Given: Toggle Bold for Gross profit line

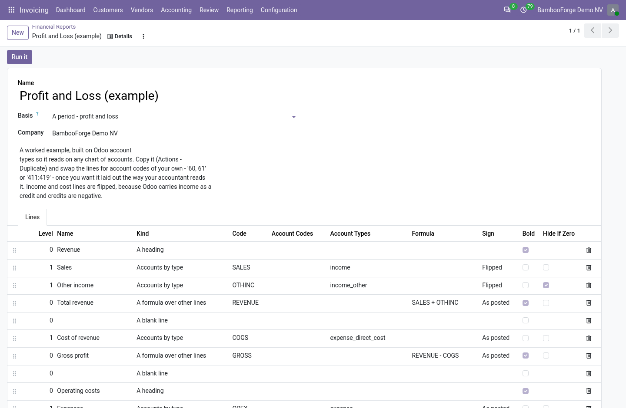Looking at the screenshot, I should click(x=526, y=355).
